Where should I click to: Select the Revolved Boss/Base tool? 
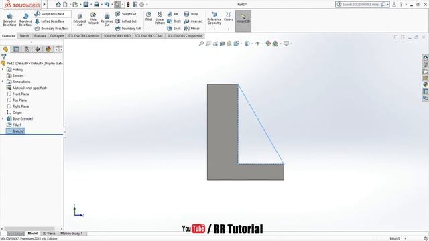pyautogui.click(x=25, y=20)
